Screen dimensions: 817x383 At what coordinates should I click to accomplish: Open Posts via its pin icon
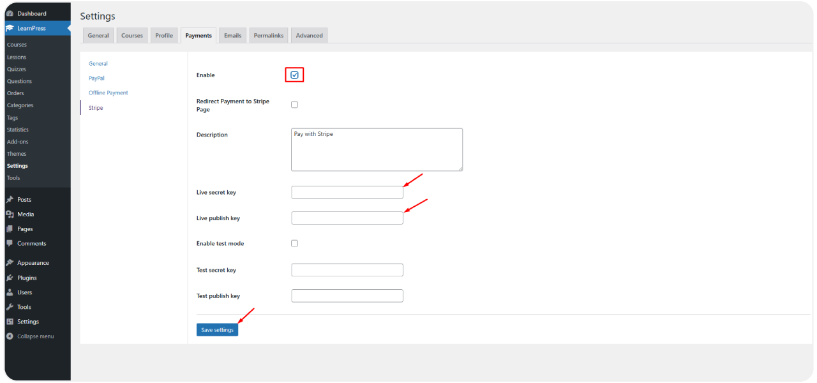pos(10,200)
